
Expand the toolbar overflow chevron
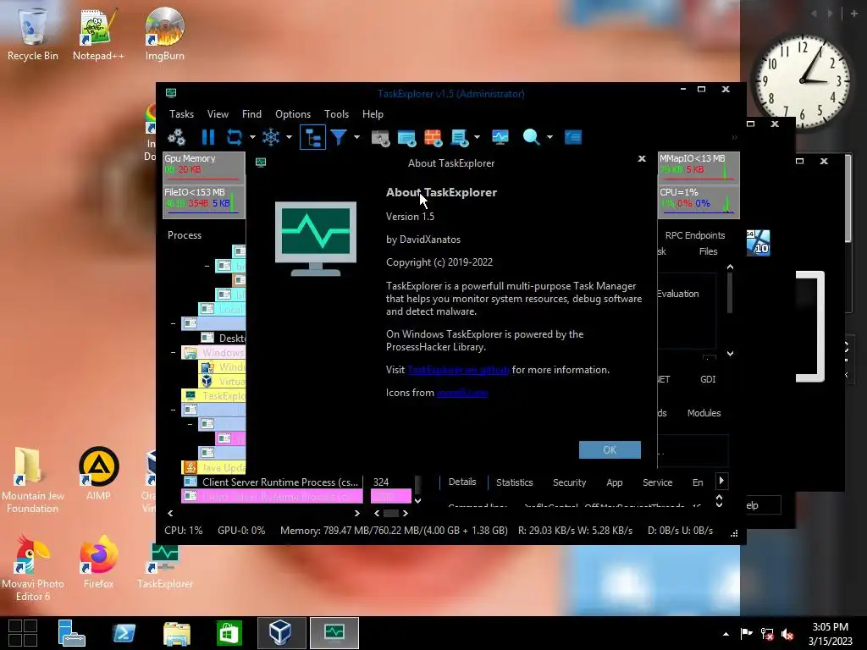(x=734, y=137)
